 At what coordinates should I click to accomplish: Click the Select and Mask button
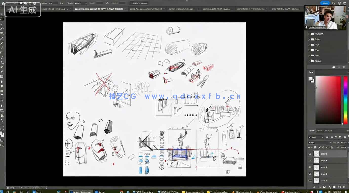click(139, 3)
